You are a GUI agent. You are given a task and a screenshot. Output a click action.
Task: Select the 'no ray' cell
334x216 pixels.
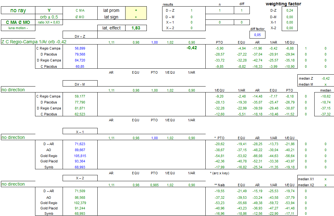click(x=18, y=10)
